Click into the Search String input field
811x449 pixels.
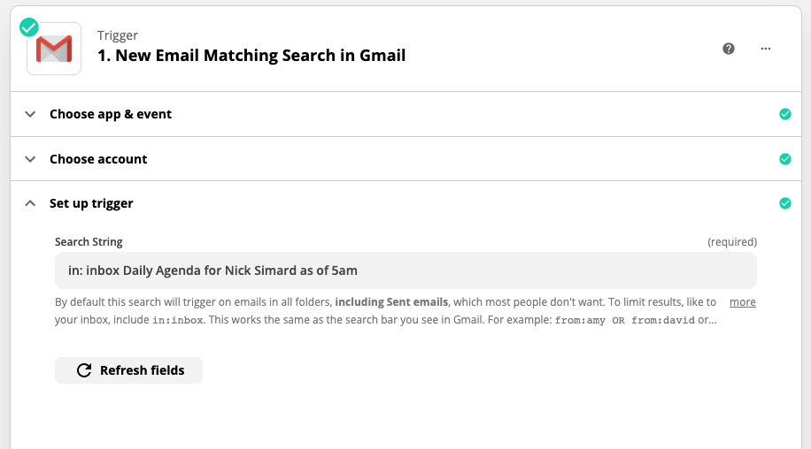[x=405, y=270]
